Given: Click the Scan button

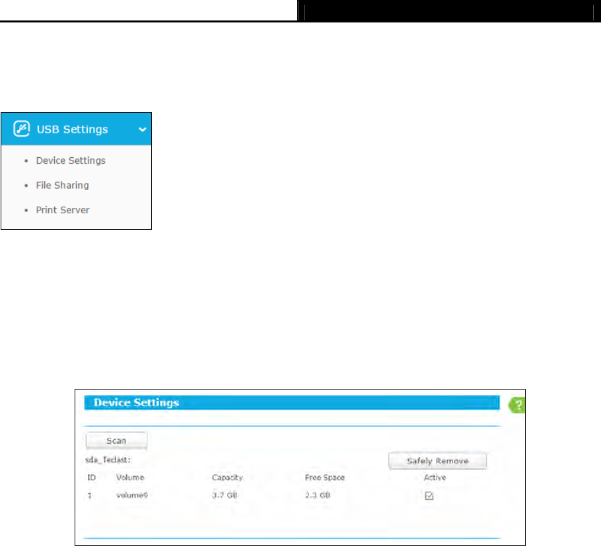Looking at the screenshot, I should pyautogui.click(x=116, y=440).
